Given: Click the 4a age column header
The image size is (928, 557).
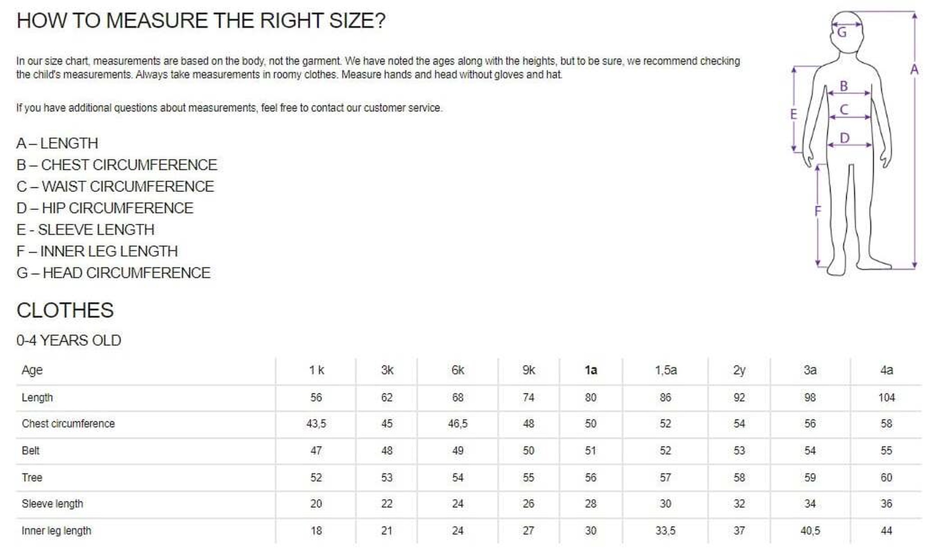Looking at the screenshot, I should pyautogui.click(x=886, y=370).
